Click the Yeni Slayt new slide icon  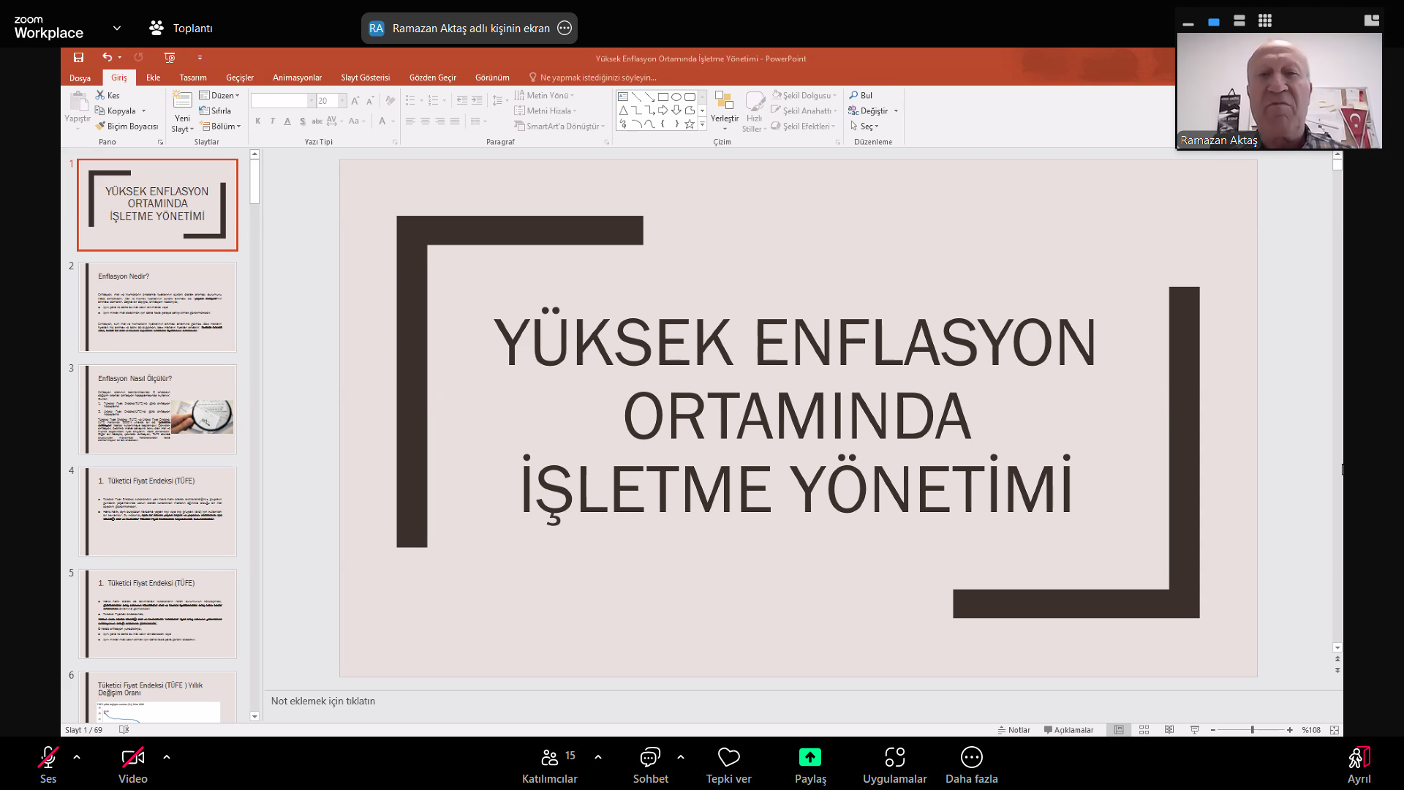point(182,101)
